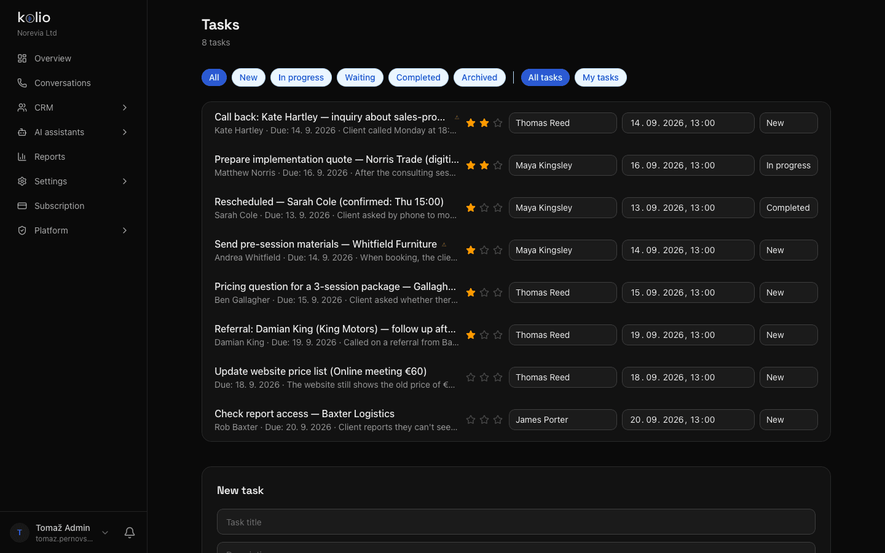This screenshot has height=553, width=885.
Task: Filter tasks by New status
Action: 248,77
